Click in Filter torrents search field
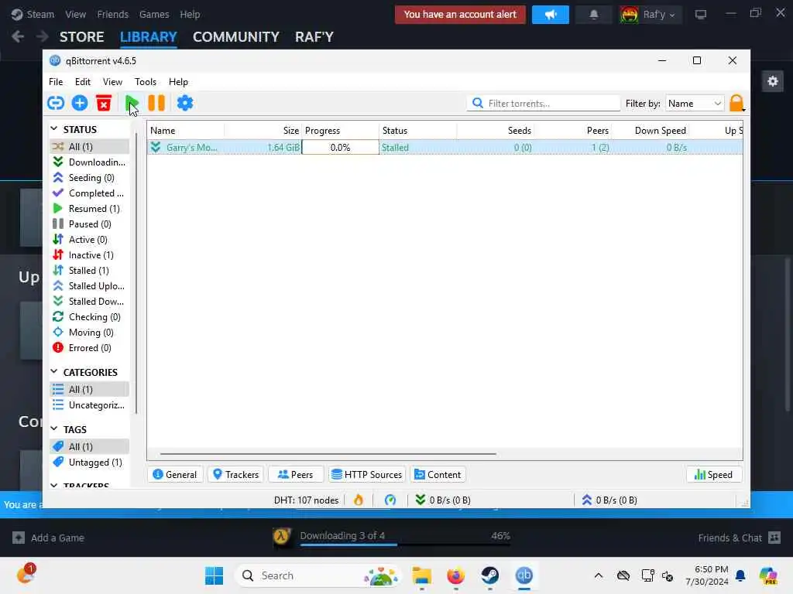This screenshot has width=793, height=594. click(544, 103)
